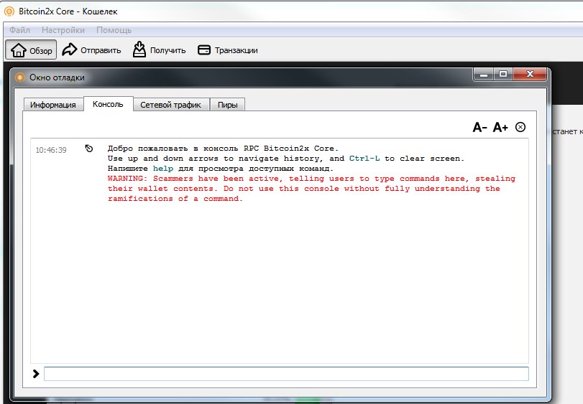The width and height of the screenshot is (583, 404).
Task: Click the debug window's orange title icon
Action: coord(19,77)
